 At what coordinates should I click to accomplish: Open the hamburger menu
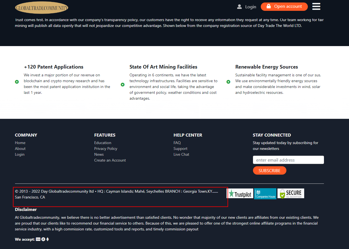tap(316, 6)
